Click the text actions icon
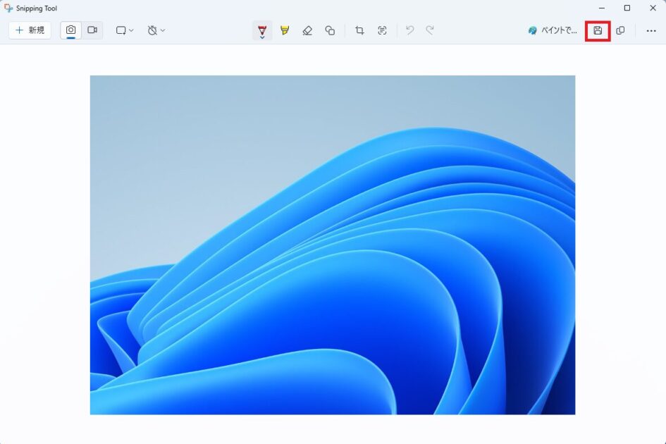 382,30
